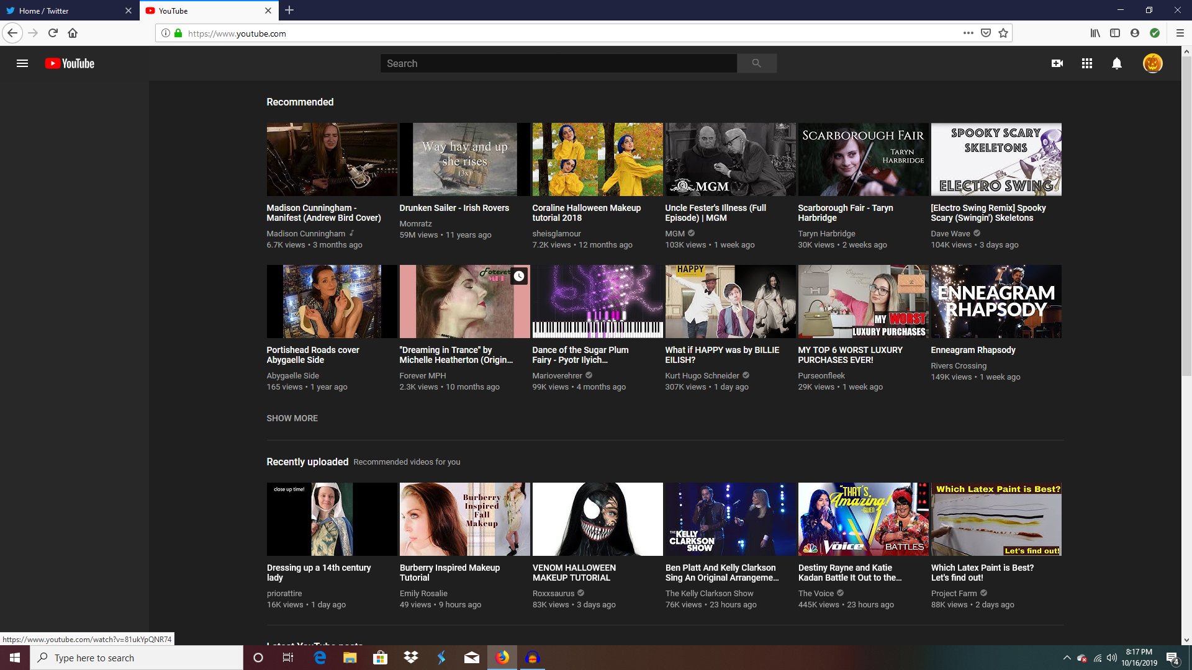1192x670 pixels.
Task: Click the green padlock security icon
Action: click(x=178, y=33)
